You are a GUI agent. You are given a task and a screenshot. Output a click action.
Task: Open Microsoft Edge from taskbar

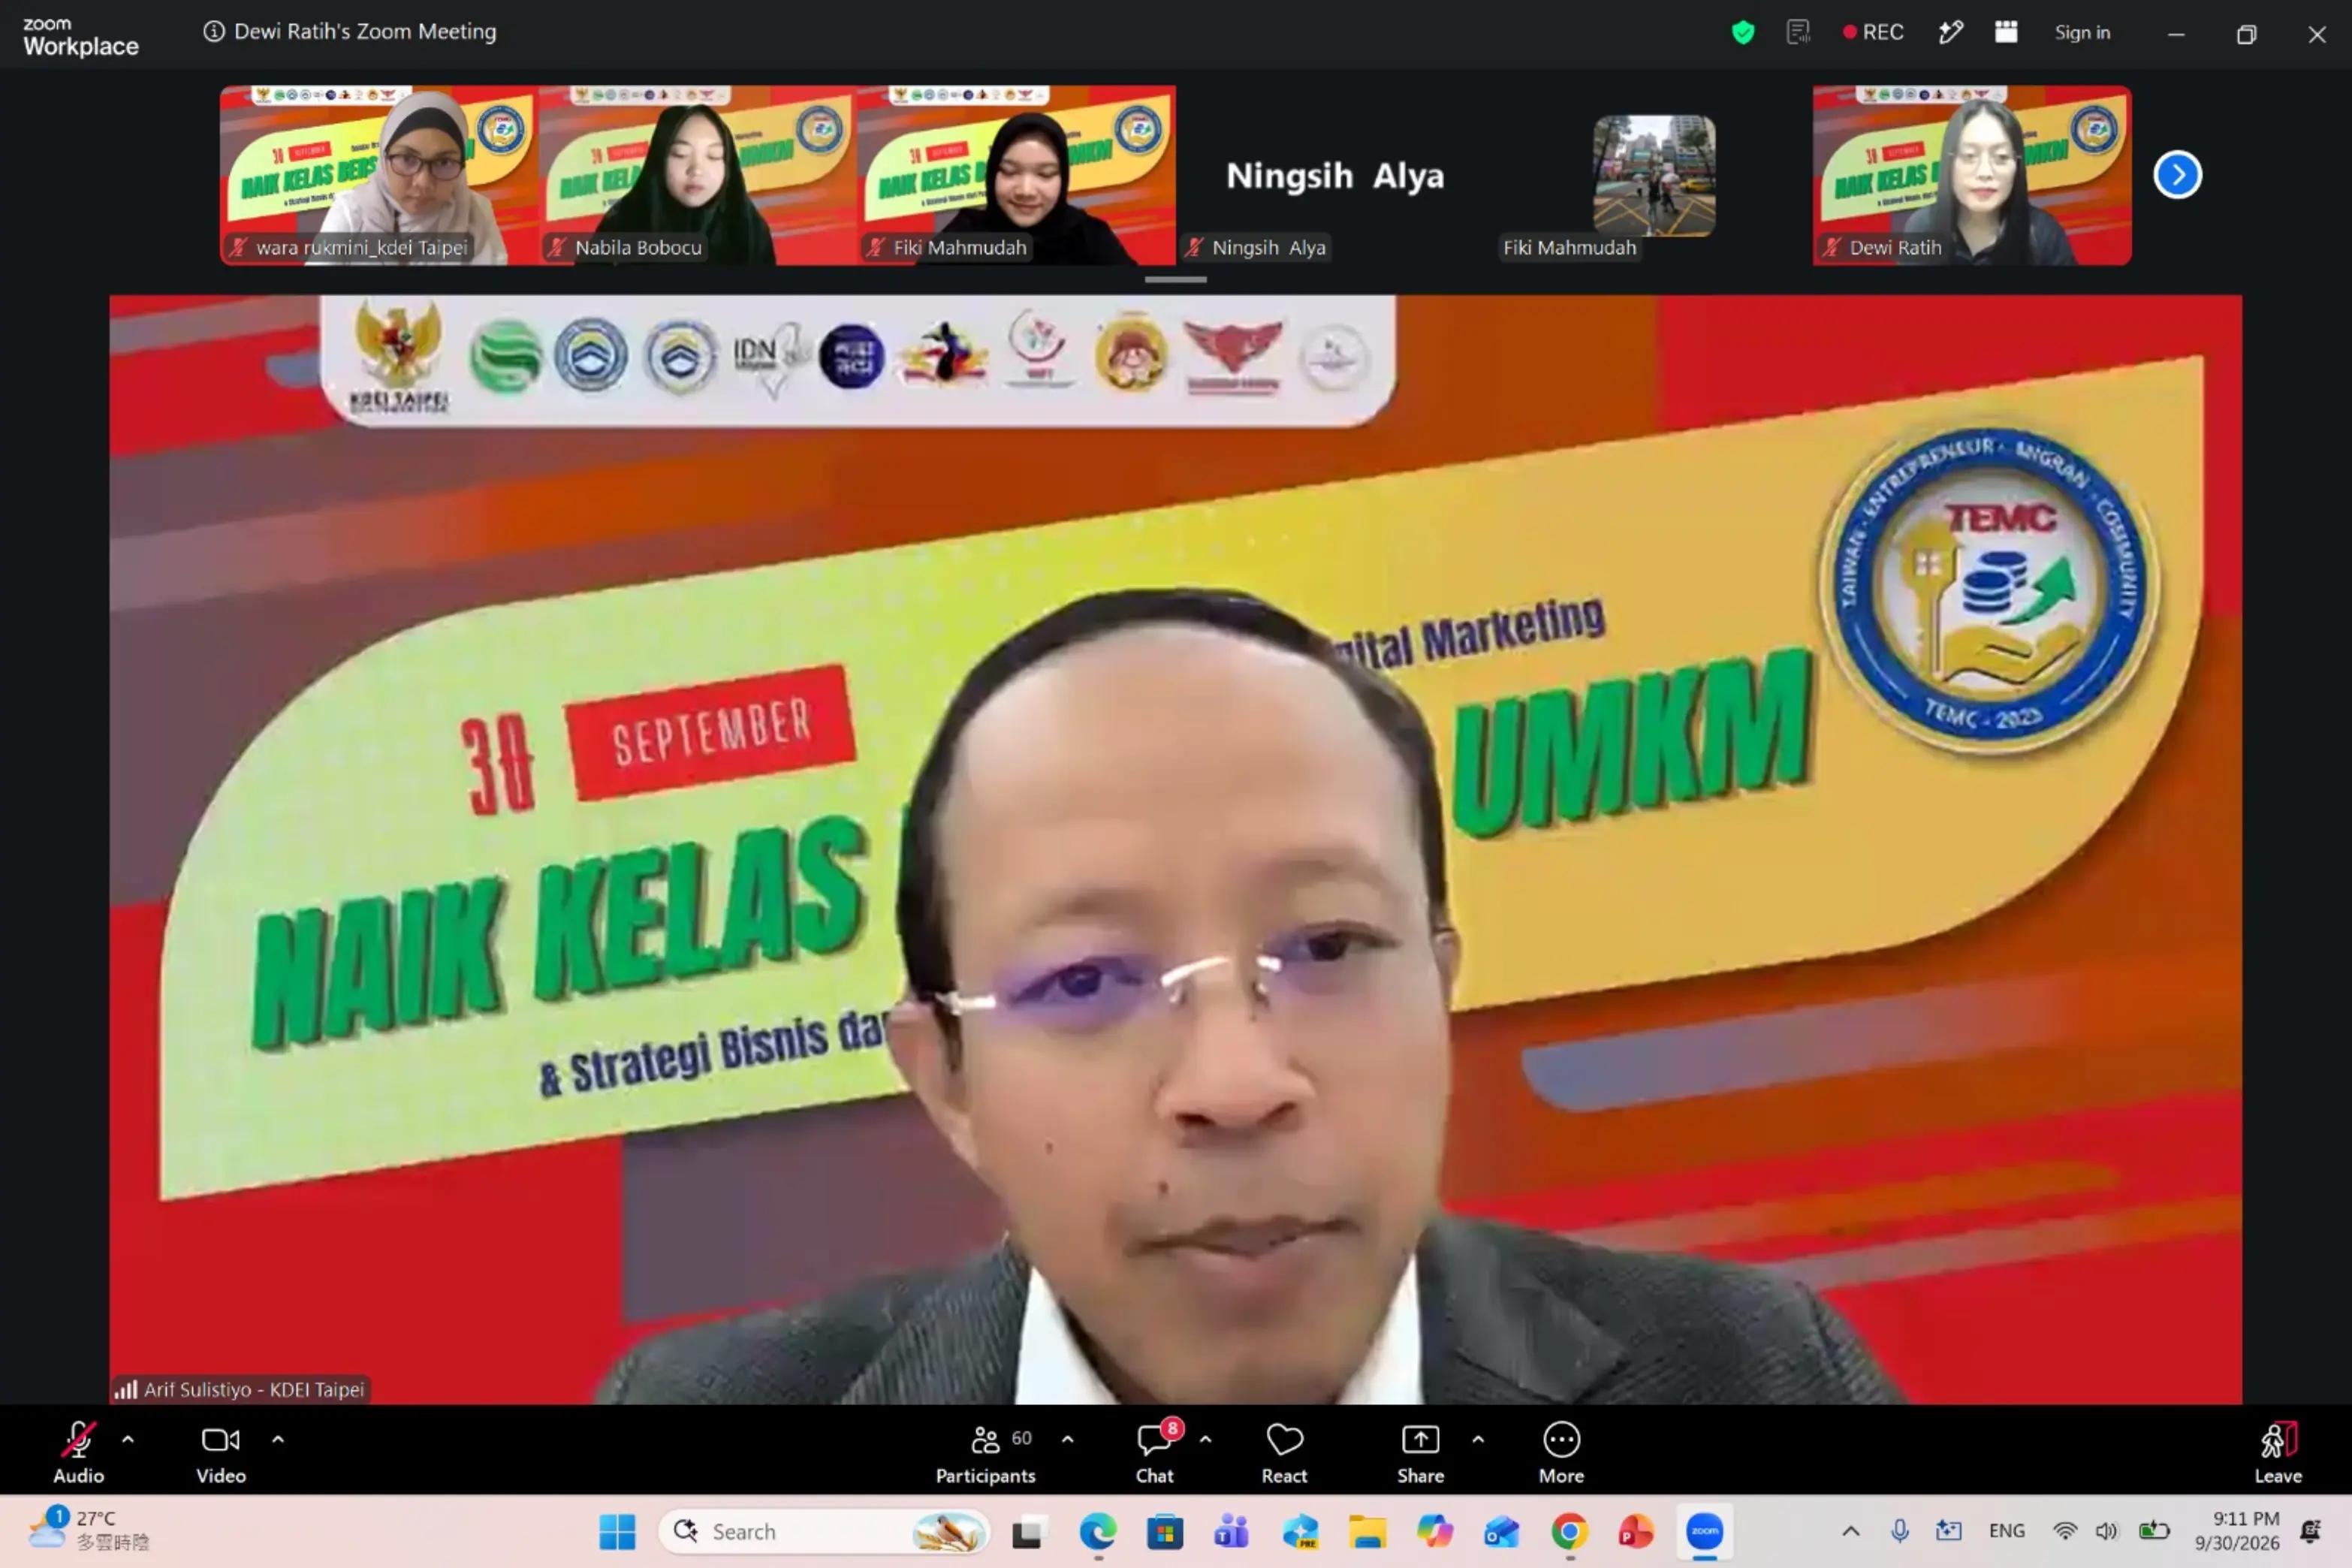pos(1097,1531)
